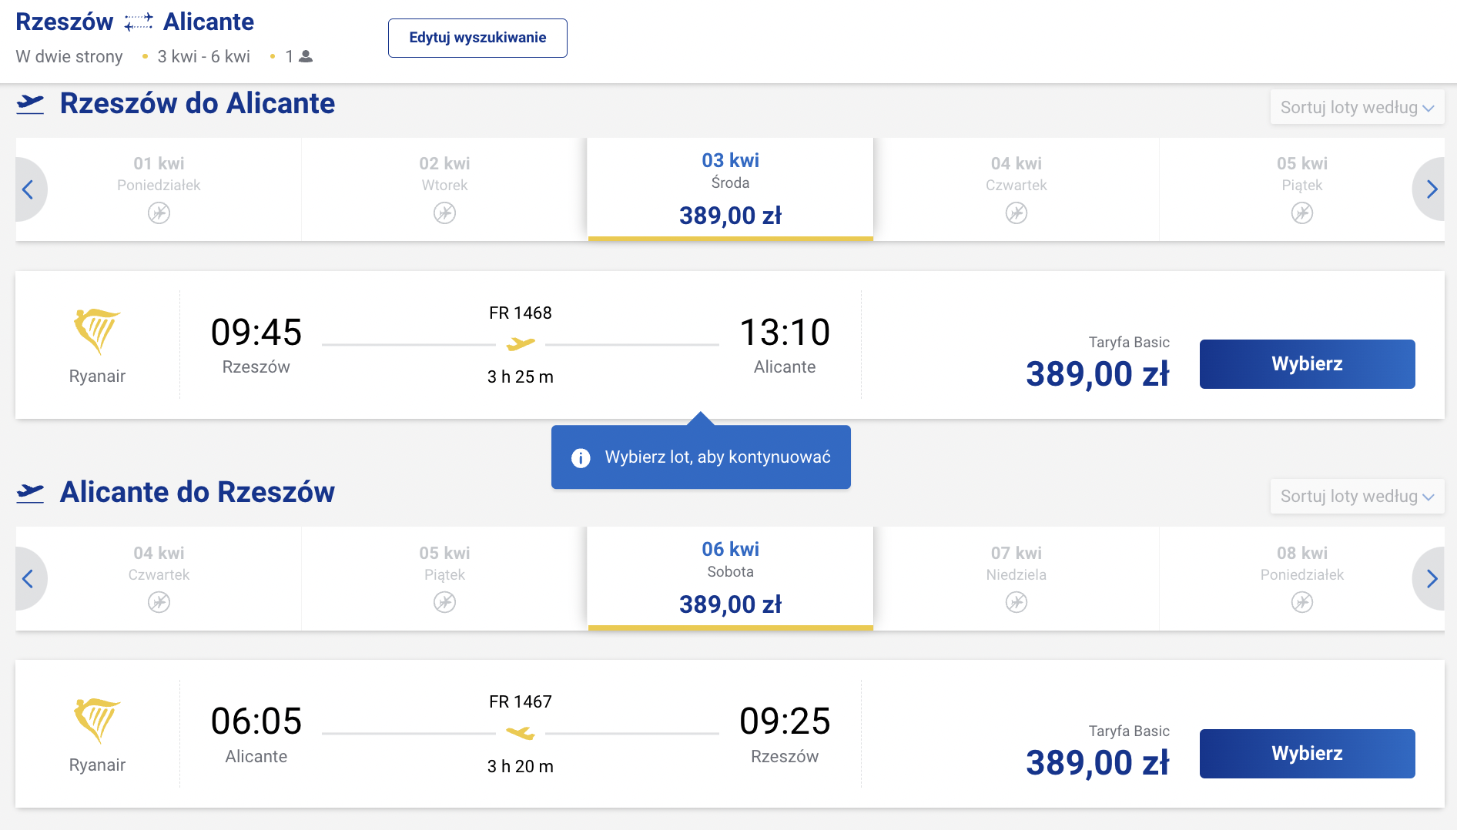This screenshot has width=1457, height=830.
Task: Click the passenger icon next to count 1
Action: [306, 56]
